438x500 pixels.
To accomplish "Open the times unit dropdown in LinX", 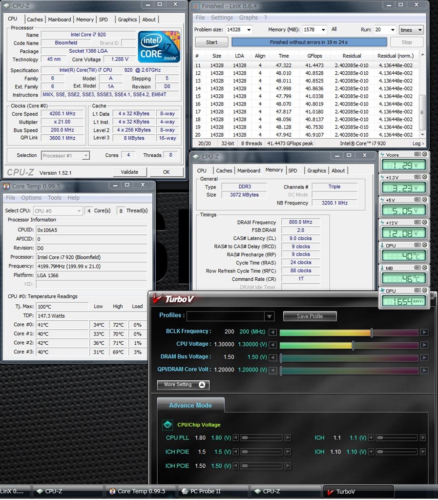I will 411,30.
